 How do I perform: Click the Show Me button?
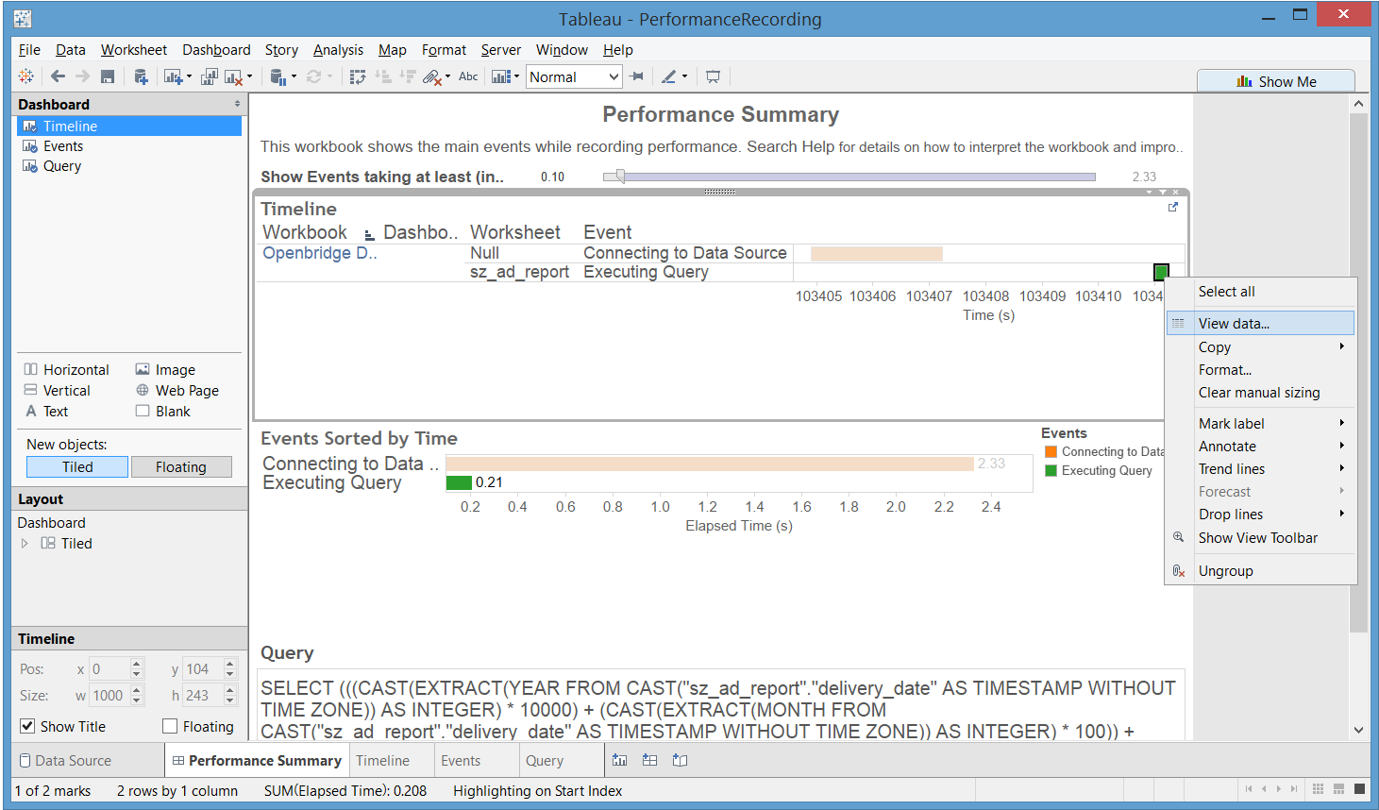point(1276,81)
